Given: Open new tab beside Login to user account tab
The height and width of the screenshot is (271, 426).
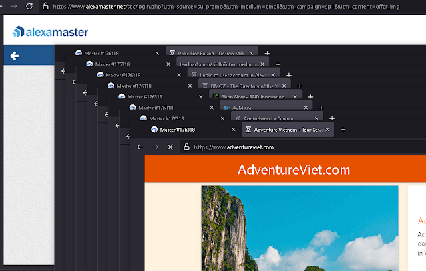Looking at the screenshot, I should (x=289, y=75).
